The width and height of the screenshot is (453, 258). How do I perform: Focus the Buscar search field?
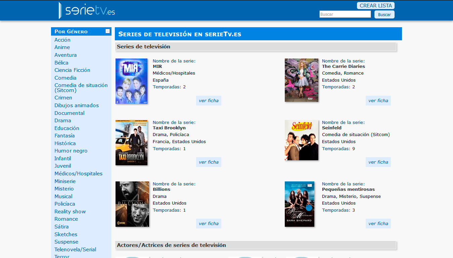point(345,14)
